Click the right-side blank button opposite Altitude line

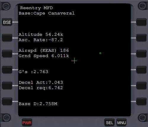pos(141,38)
